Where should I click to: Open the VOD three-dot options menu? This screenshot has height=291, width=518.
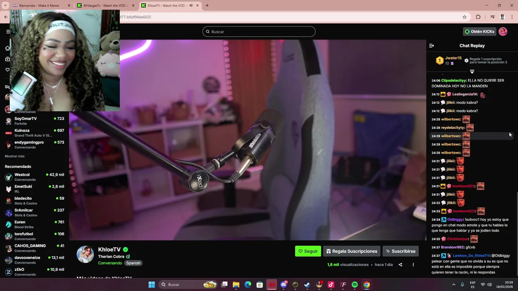click(x=413, y=265)
